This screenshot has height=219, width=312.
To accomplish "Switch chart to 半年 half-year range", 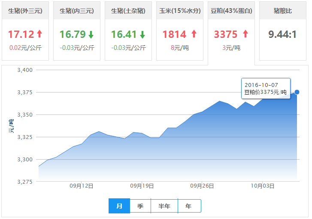I will point(164,206).
